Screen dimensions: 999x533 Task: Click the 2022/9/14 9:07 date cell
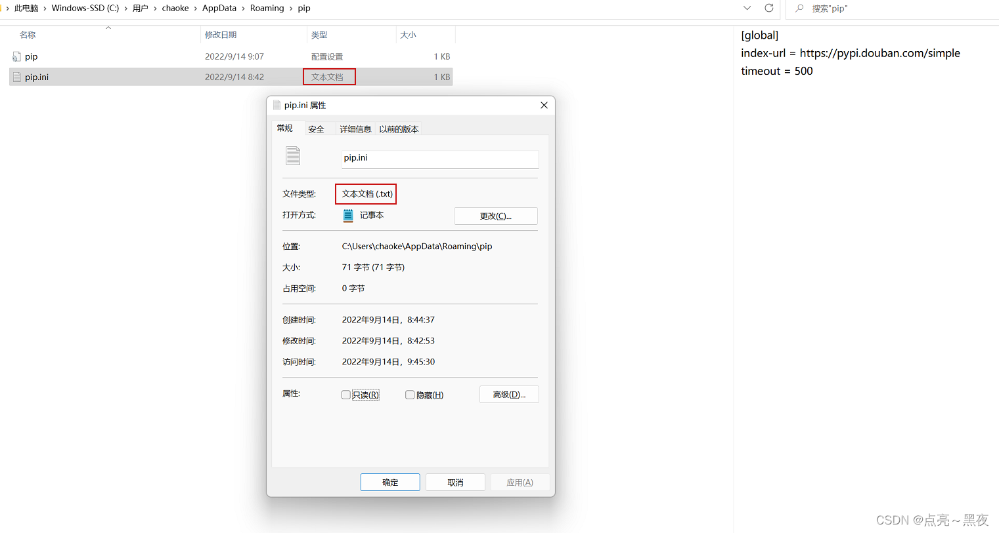[234, 56]
